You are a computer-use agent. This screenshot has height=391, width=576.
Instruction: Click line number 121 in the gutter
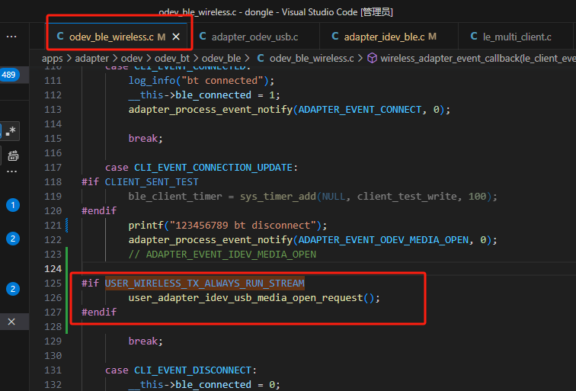53,226
